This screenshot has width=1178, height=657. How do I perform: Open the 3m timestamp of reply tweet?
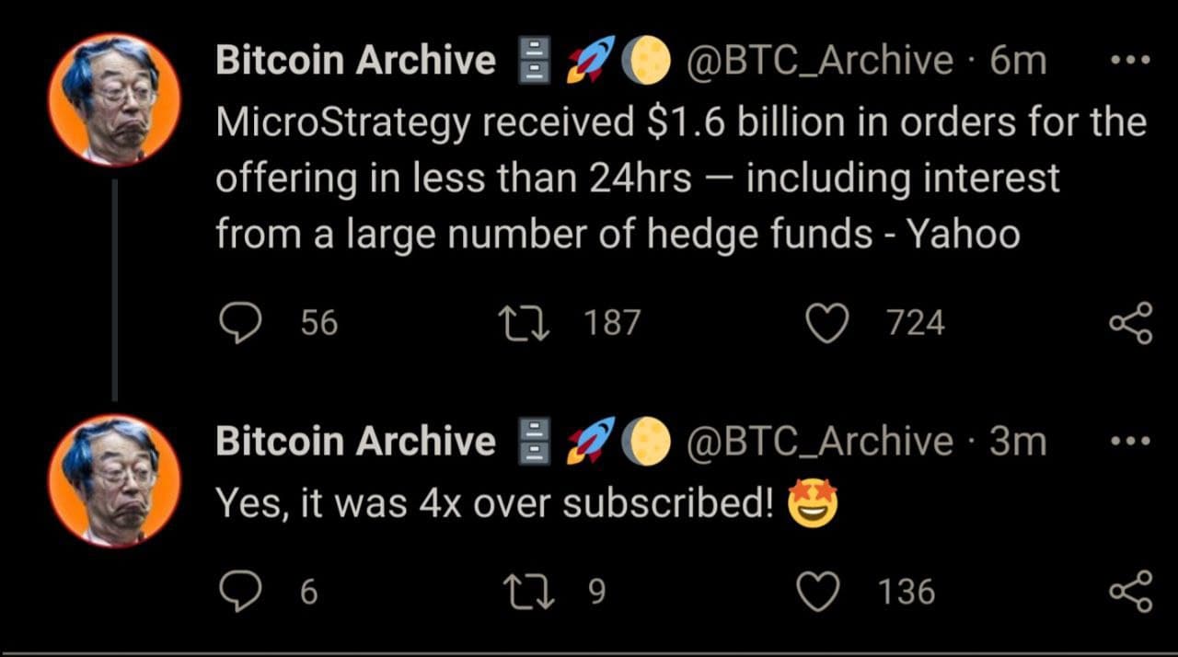pyautogui.click(x=1018, y=442)
